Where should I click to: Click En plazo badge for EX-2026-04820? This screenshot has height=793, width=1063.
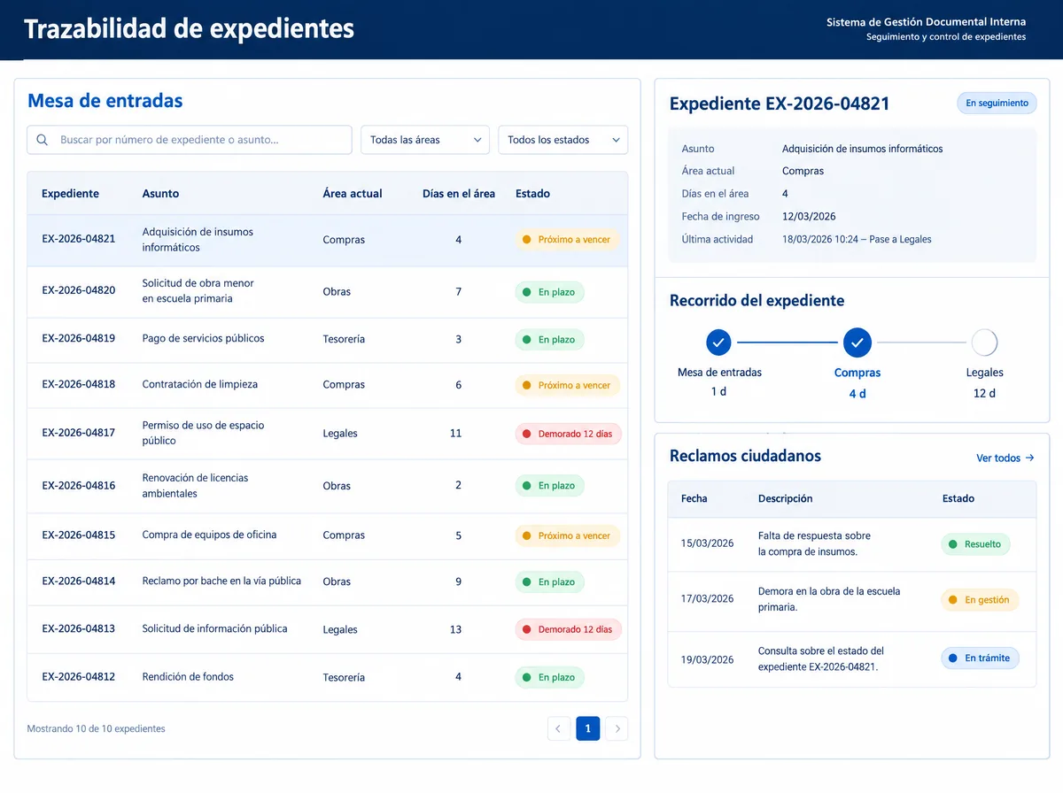549,292
